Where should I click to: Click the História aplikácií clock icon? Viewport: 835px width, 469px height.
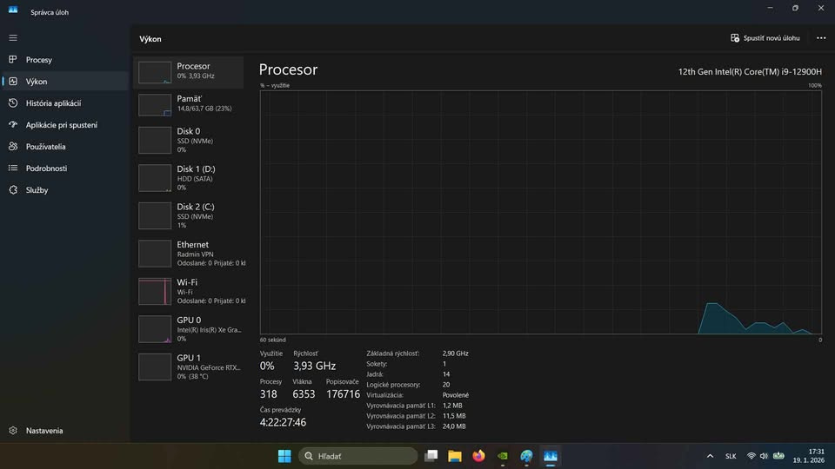pyautogui.click(x=13, y=103)
